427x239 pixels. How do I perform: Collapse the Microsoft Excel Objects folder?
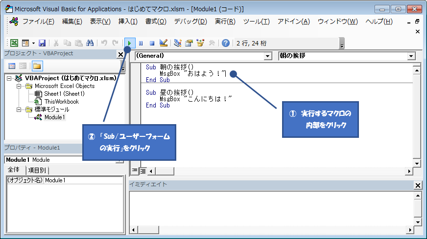click(19, 86)
